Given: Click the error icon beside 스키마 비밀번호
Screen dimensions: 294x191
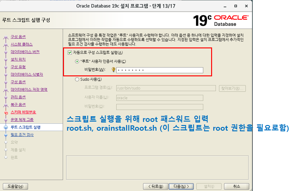Looking at the screenshot, I should [6, 112].
